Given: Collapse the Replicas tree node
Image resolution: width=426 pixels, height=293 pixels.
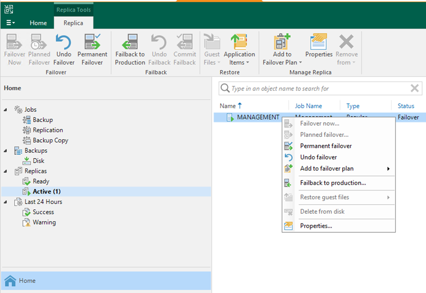Looking at the screenshot, I should point(6,171).
